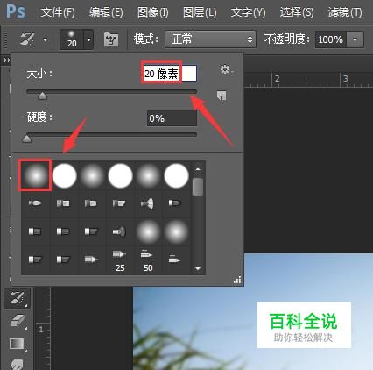This screenshot has width=373, height=370.
Task: Select the fifth brush in the top row
Action: coord(148,175)
